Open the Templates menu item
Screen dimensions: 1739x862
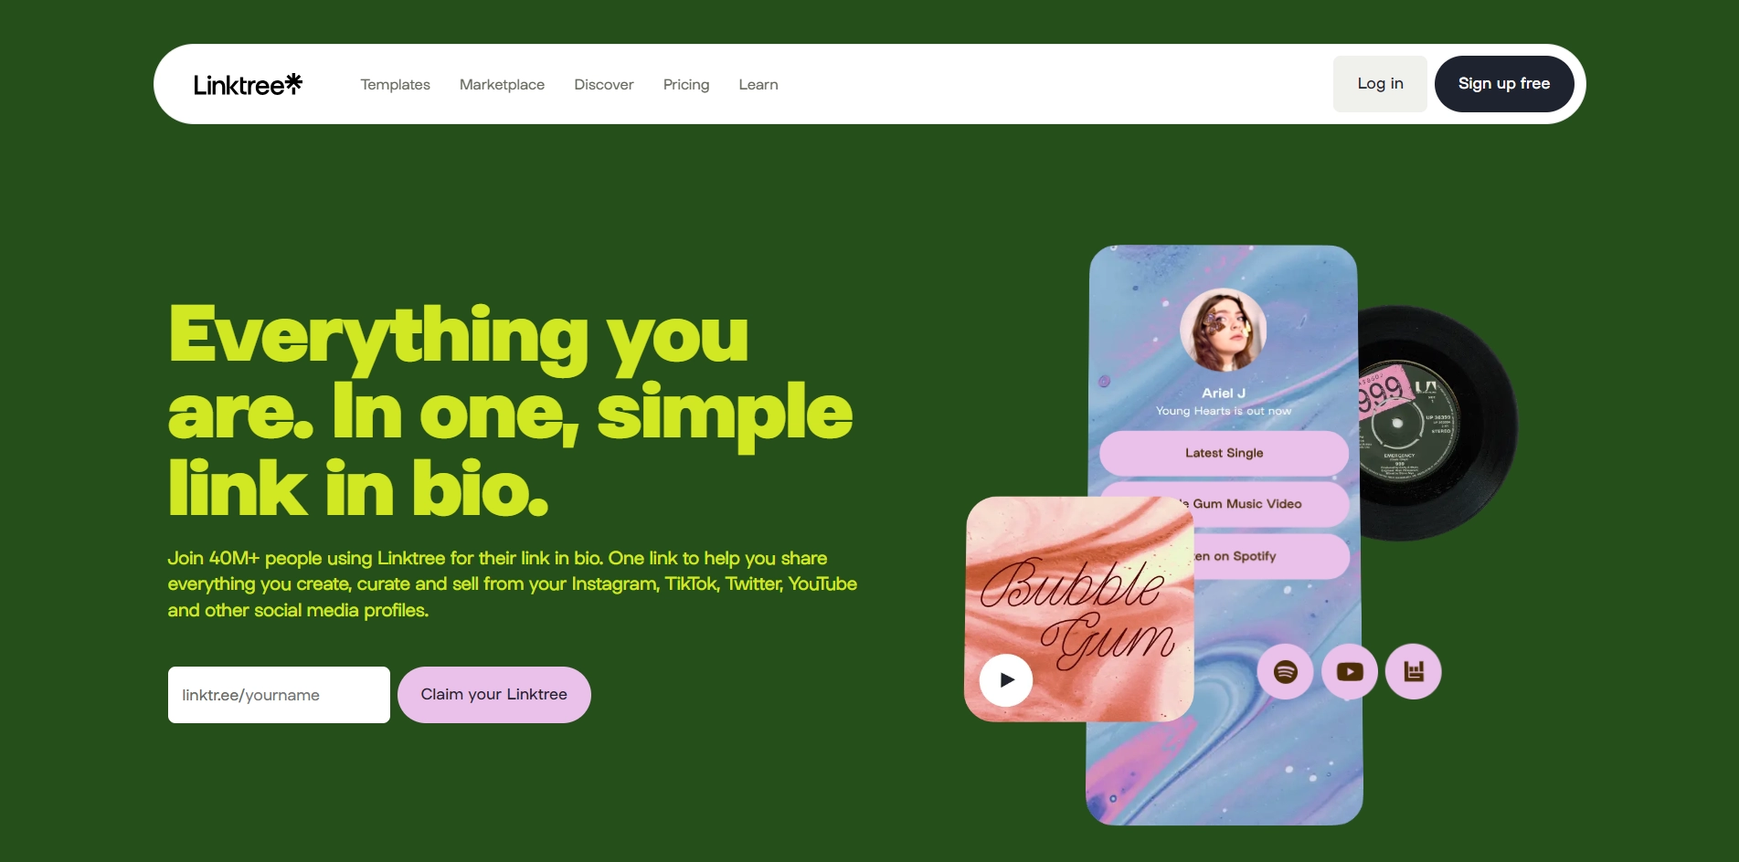pyautogui.click(x=395, y=84)
